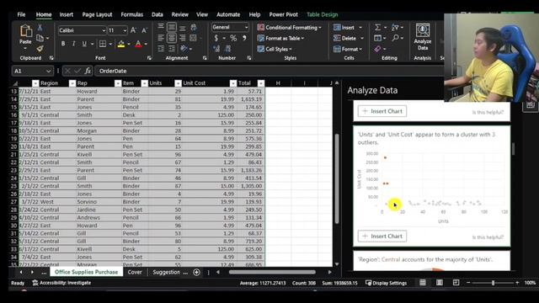539x303 pixels.
Task: Click the Clear eraser icon
Action: tap(377, 49)
